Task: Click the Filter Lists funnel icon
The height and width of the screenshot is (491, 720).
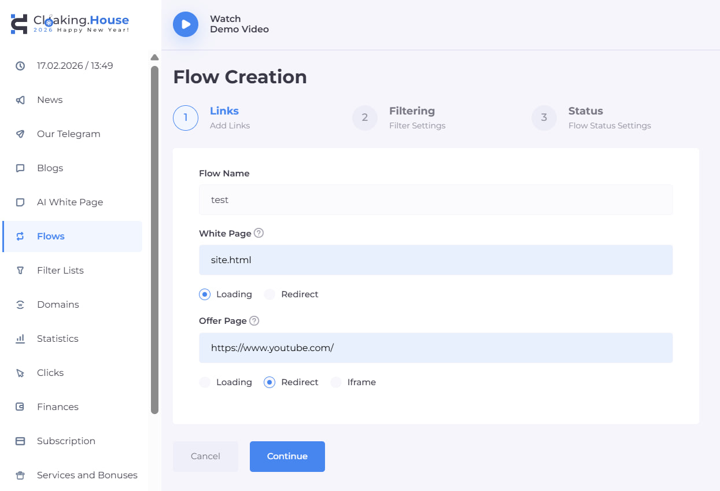Action: pos(20,271)
